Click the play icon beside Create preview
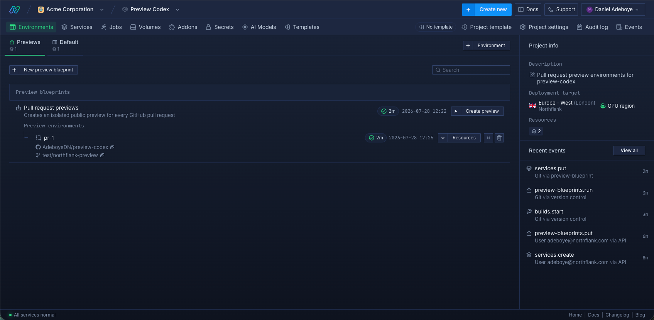This screenshot has width=654, height=320. (x=456, y=111)
